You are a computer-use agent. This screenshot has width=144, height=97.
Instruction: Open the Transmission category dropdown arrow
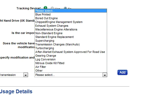26,75
